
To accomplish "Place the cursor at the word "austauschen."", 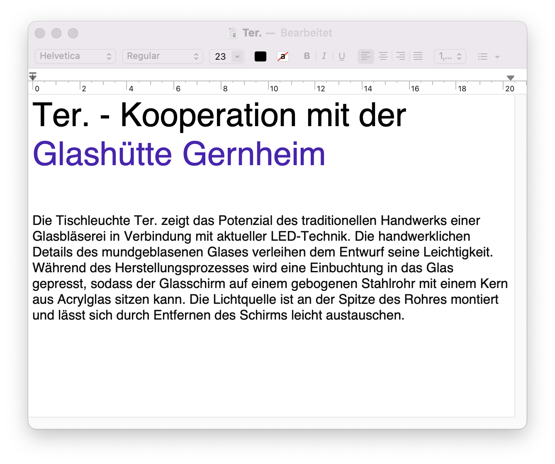I will pyautogui.click(x=365, y=315).
